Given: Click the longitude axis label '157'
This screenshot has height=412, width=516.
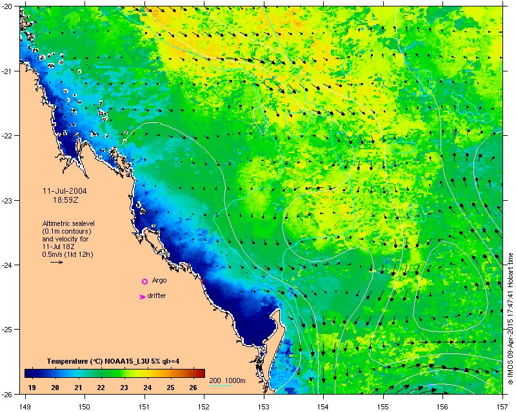Looking at the screenshot, I should pos(502,407).
